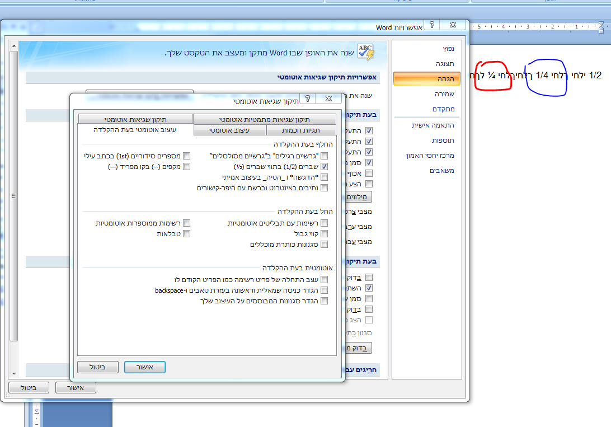The width and height of the screenshot is (611, 427).
Task: Click ביטול in Word Options window
Action: pos(29,388)
